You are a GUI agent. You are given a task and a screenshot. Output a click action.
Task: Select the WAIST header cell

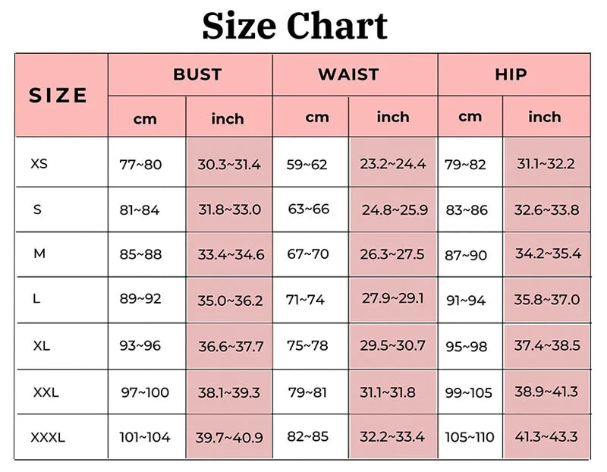pyautogui.click(x=348, y=74)
